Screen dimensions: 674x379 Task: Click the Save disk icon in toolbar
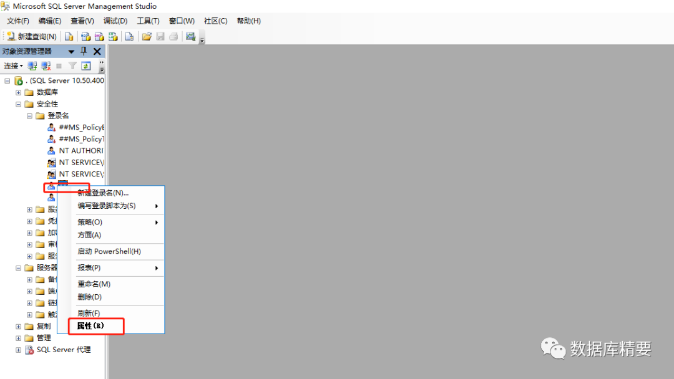point(160,37)
